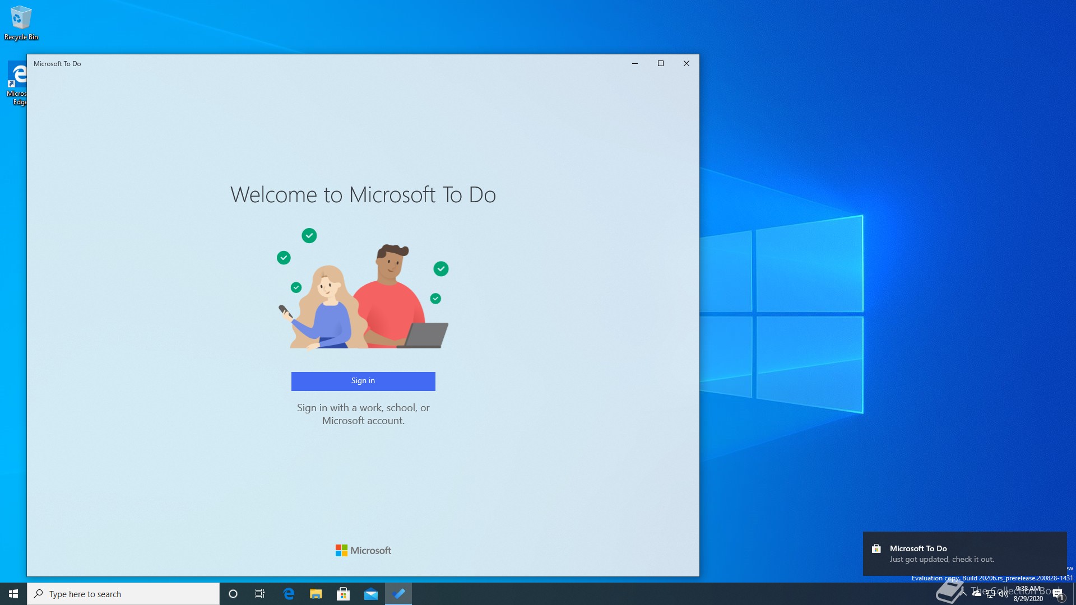Click the 'Welcome to Microsoft To Do' heading
The height and width of the screenshot is (605, 1076).
[363, 195]
